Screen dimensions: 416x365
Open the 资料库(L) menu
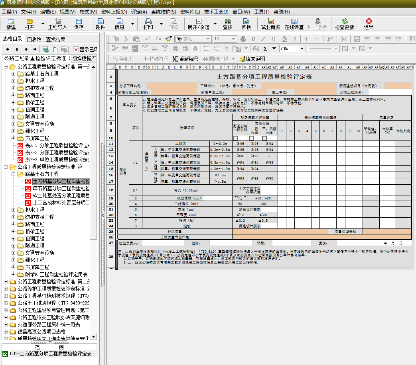pyautogui.click(x=190, y=12)
